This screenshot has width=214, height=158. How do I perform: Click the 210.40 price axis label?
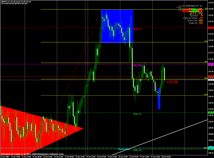(211, 109)
